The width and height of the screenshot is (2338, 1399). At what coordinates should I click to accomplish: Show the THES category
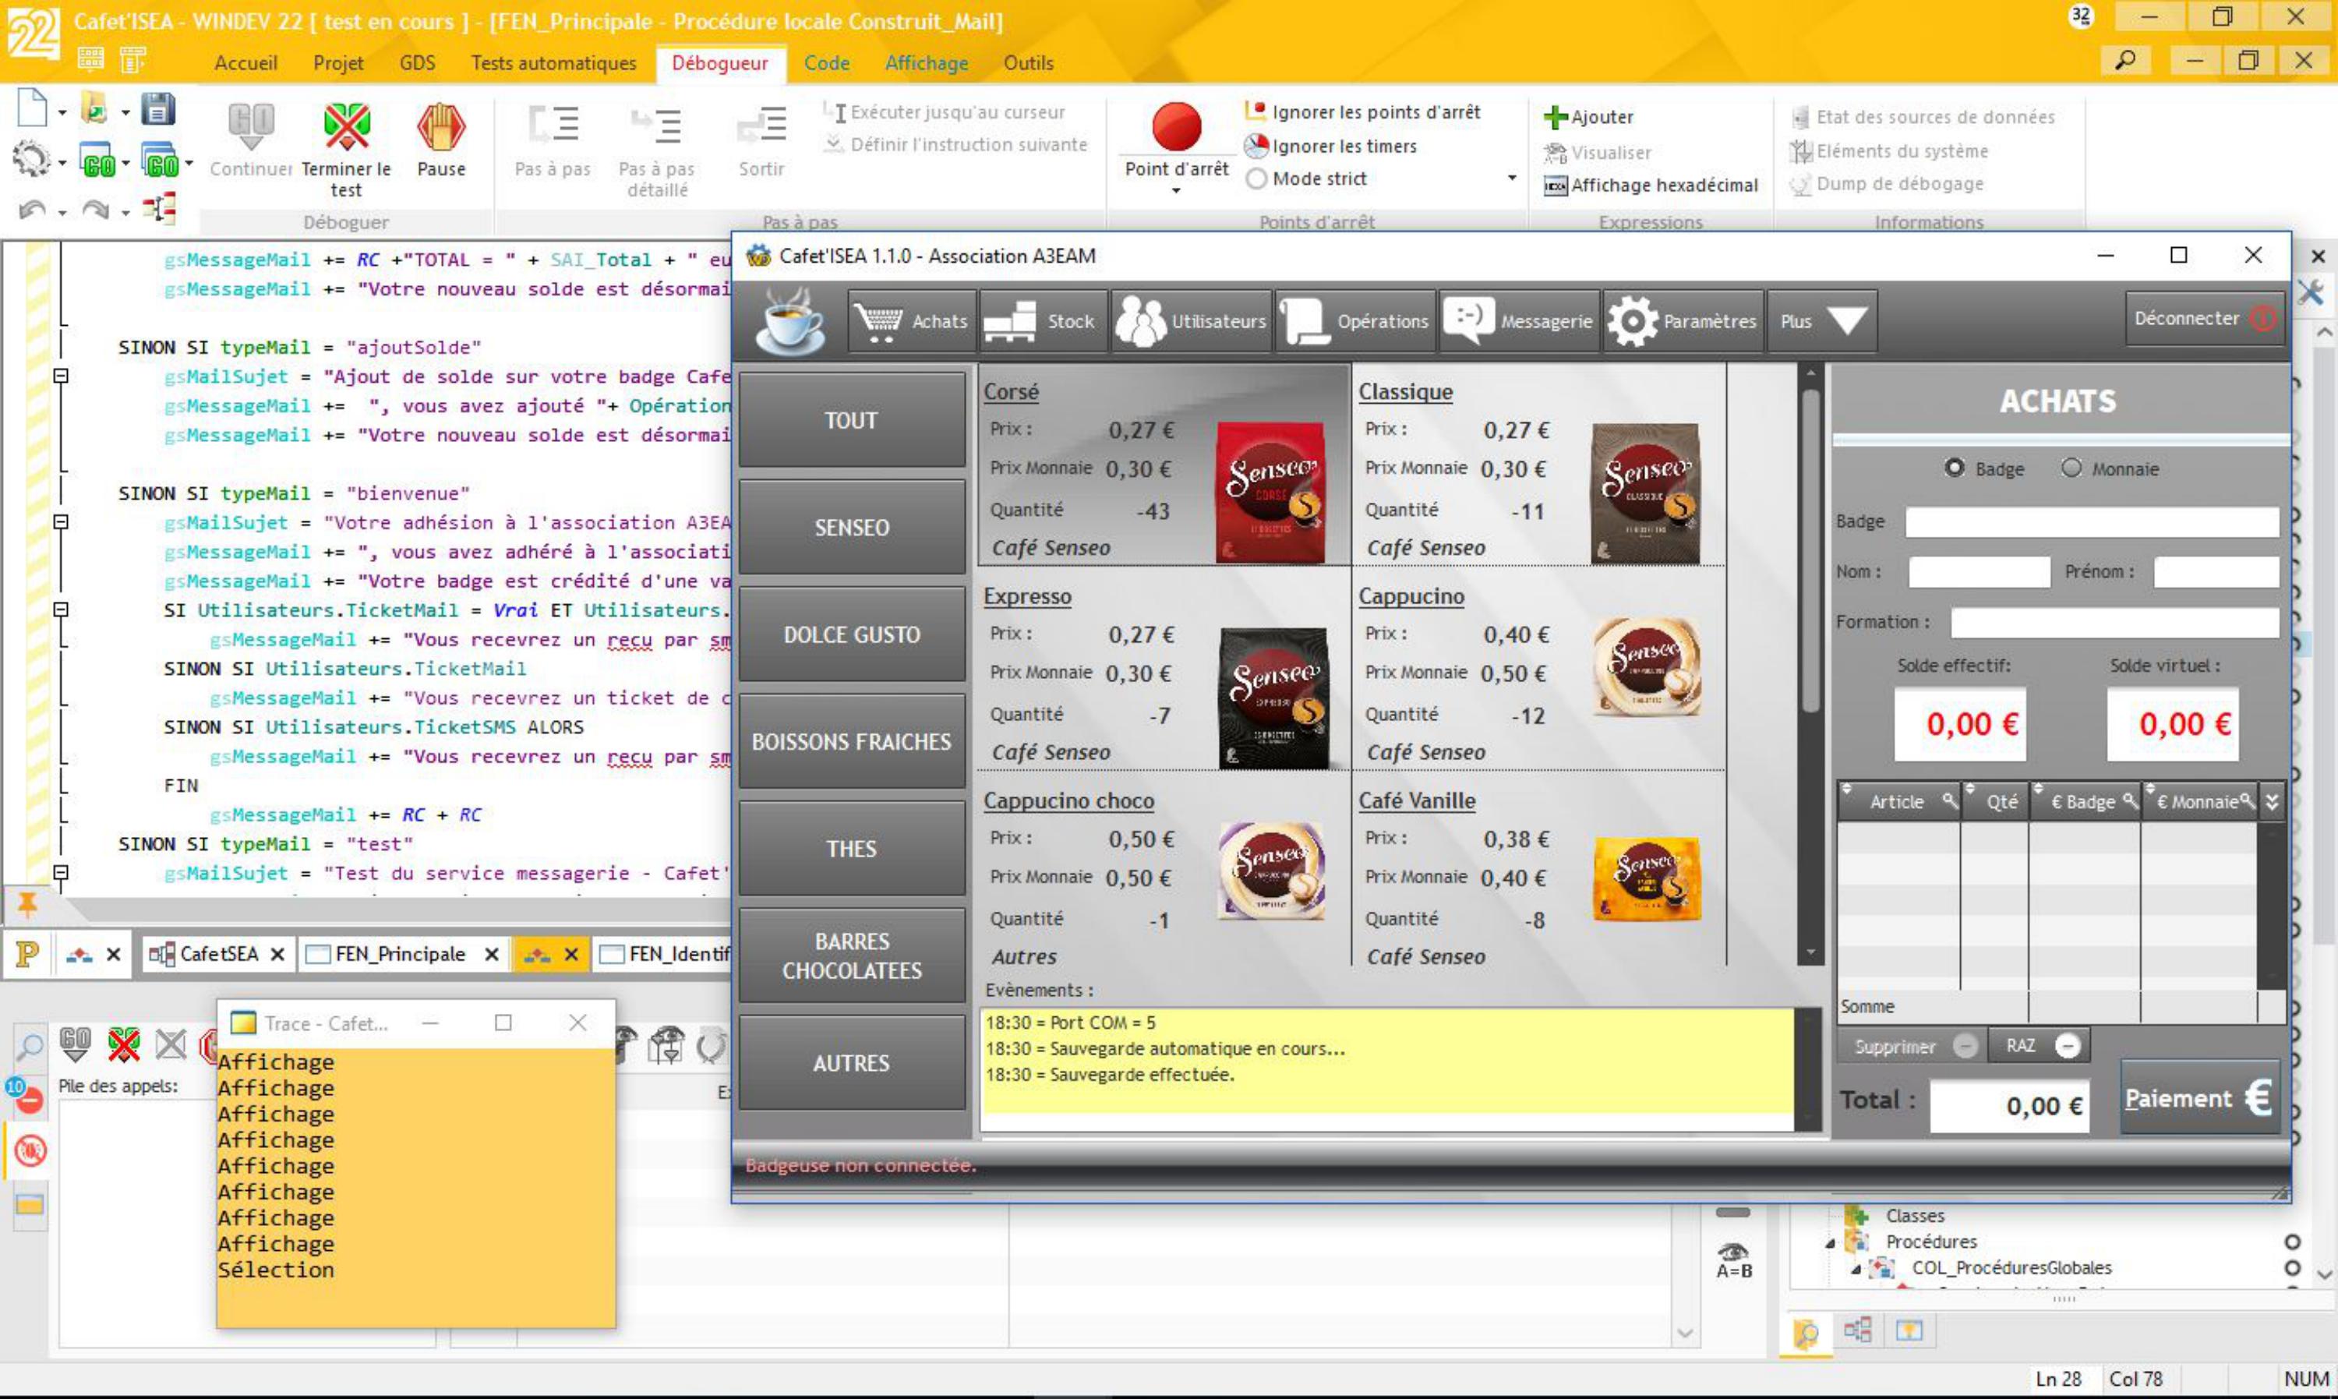click(851, 849)
